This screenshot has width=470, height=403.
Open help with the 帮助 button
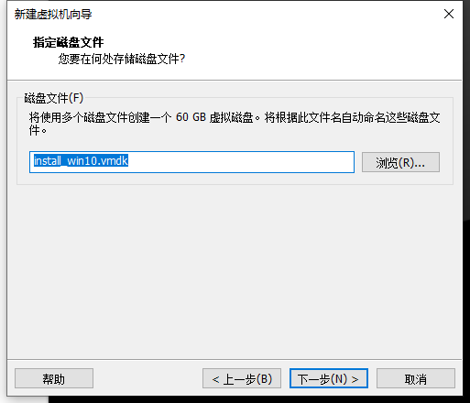54,378
